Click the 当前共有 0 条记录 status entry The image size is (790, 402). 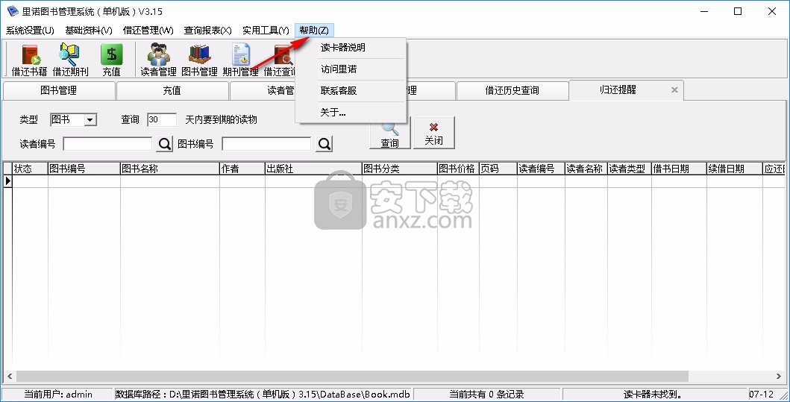click(x=487, y=395)
